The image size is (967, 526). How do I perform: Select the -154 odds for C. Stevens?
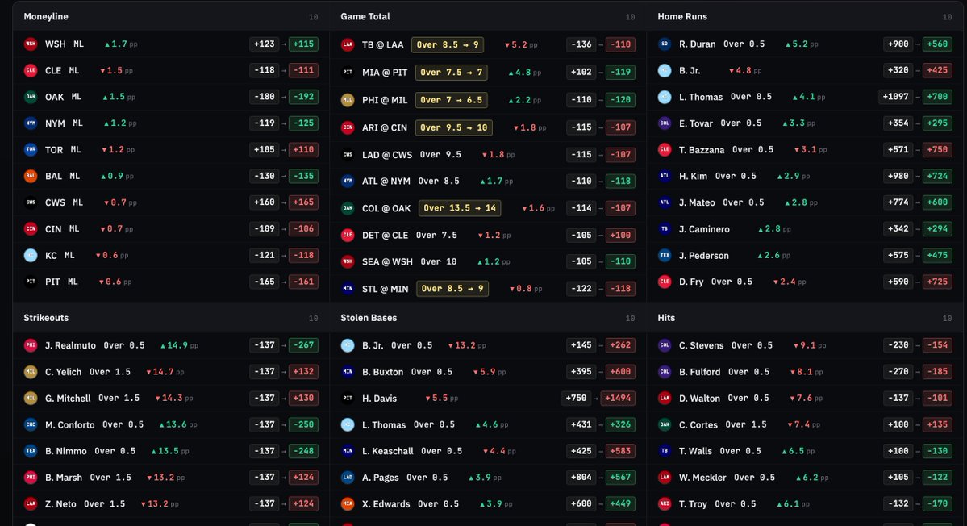(937, 345)
